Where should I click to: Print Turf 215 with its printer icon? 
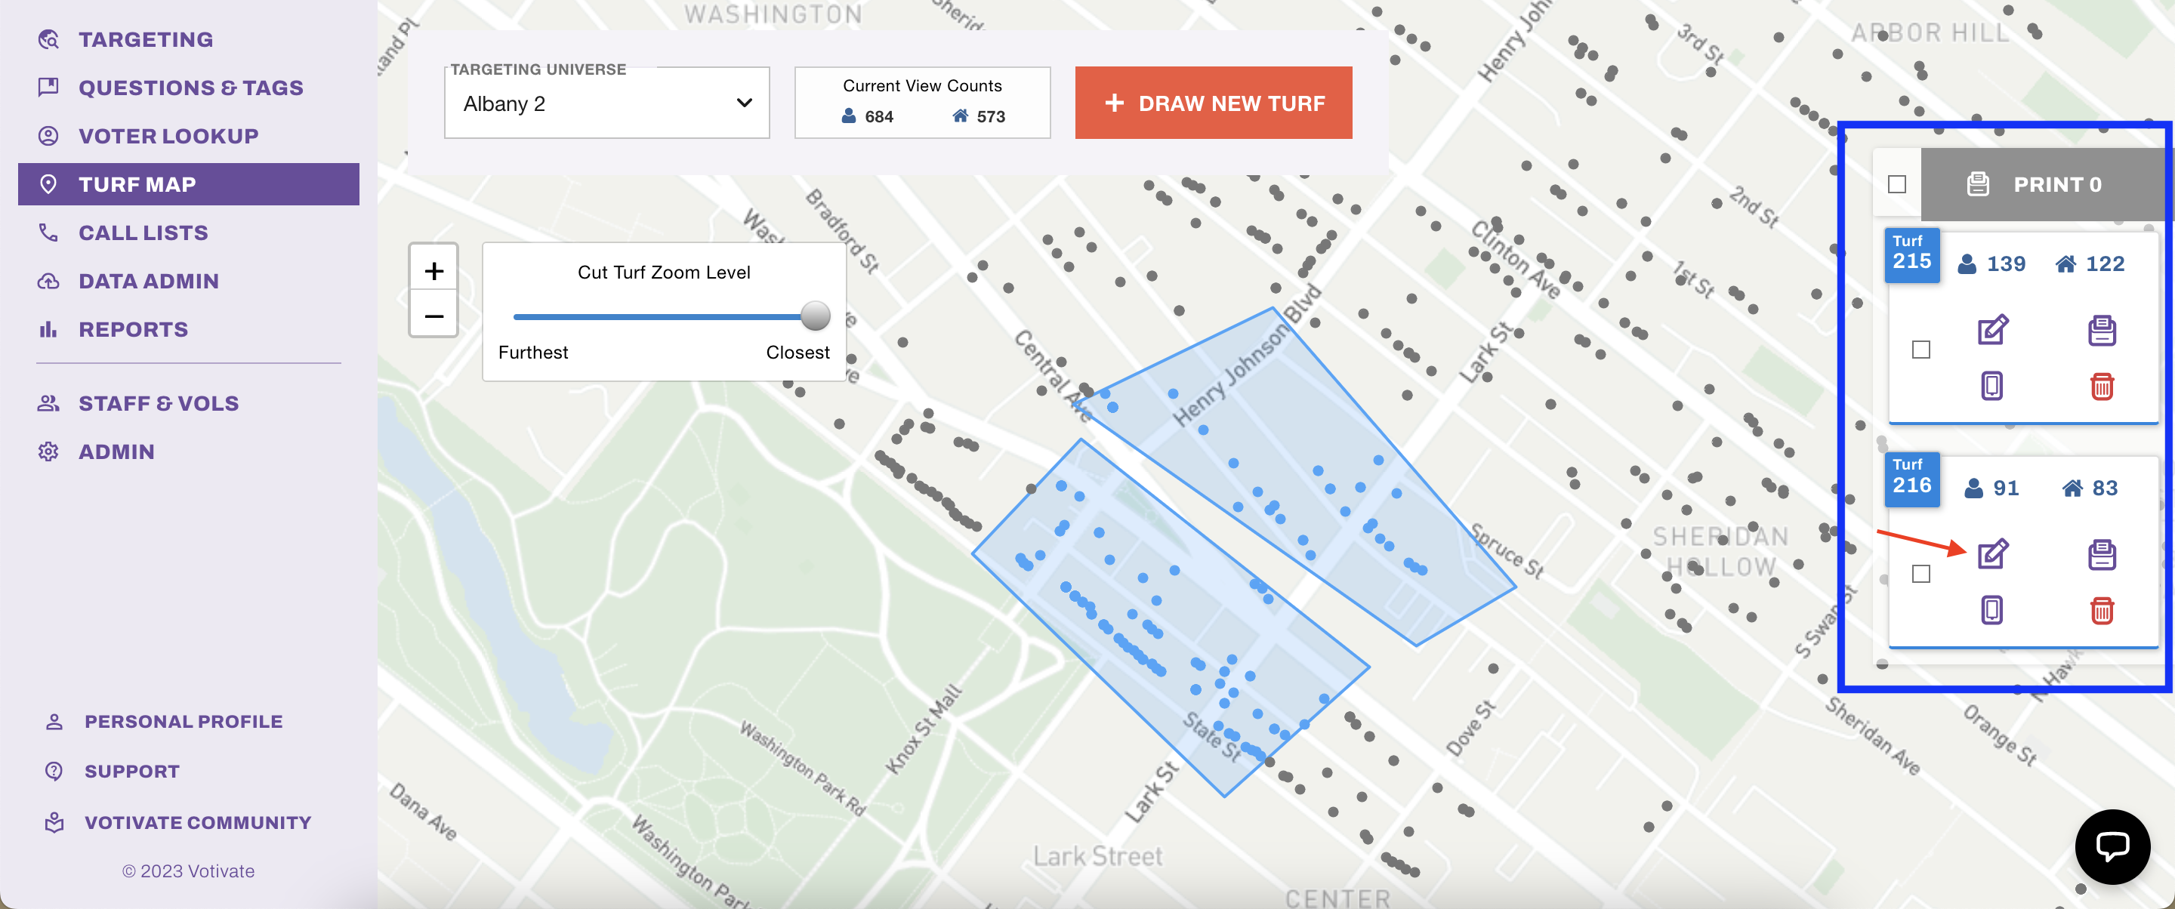tap(2102, 330)
